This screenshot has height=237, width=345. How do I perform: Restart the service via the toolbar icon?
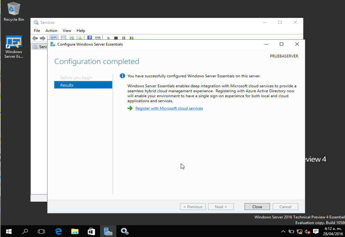pyautogui.click(x=131, y=38)
